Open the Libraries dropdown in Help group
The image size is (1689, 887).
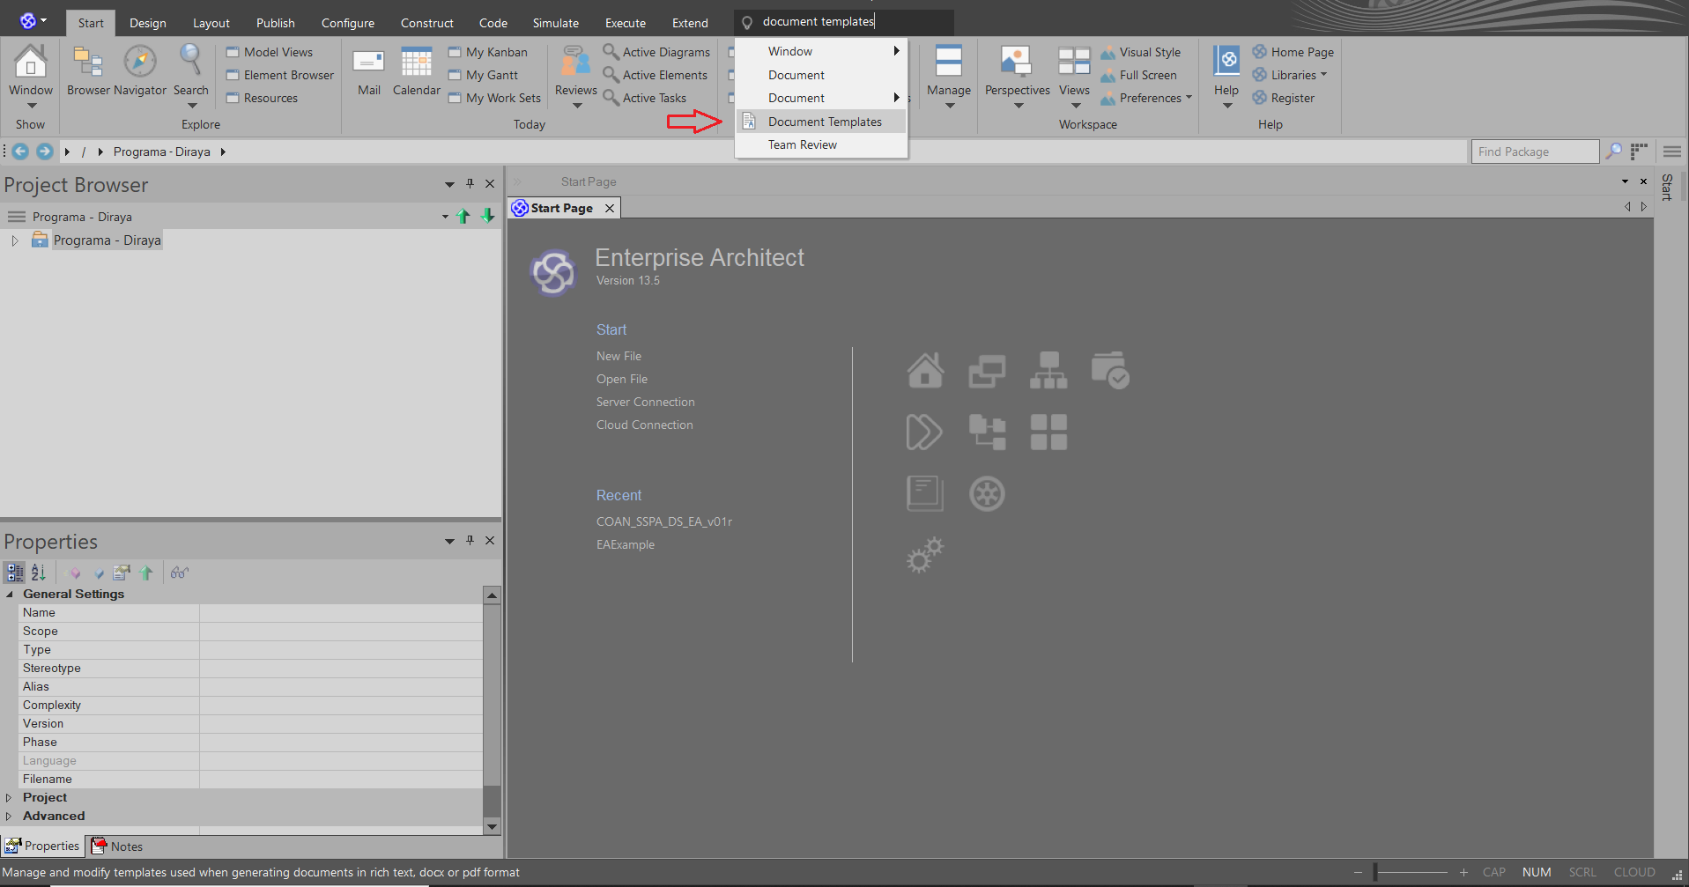(x=1290, y=75)
